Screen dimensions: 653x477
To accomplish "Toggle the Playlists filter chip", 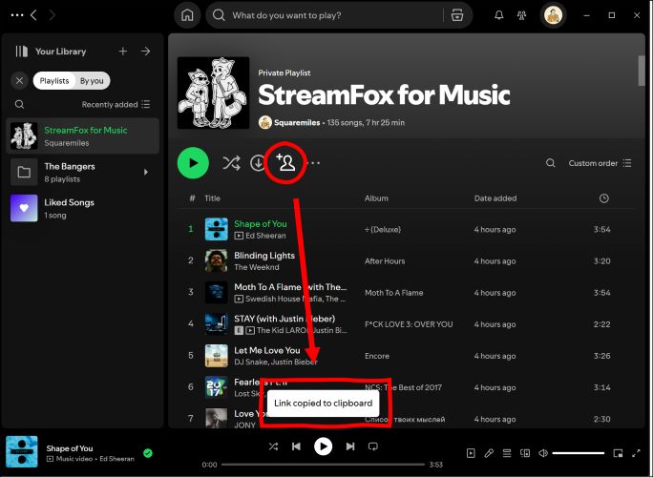I will [x=54, y=81].
